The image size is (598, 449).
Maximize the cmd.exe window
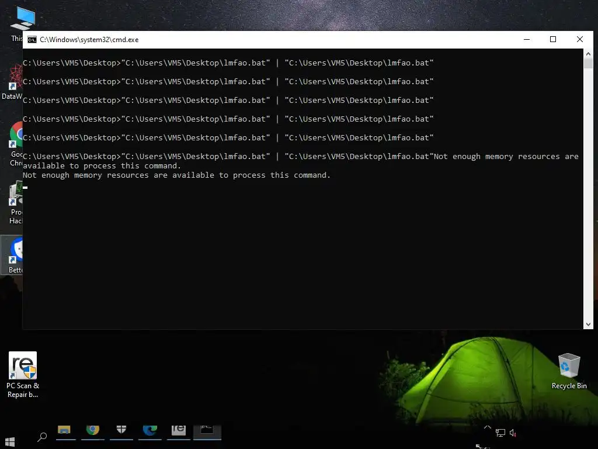[553, 39]
